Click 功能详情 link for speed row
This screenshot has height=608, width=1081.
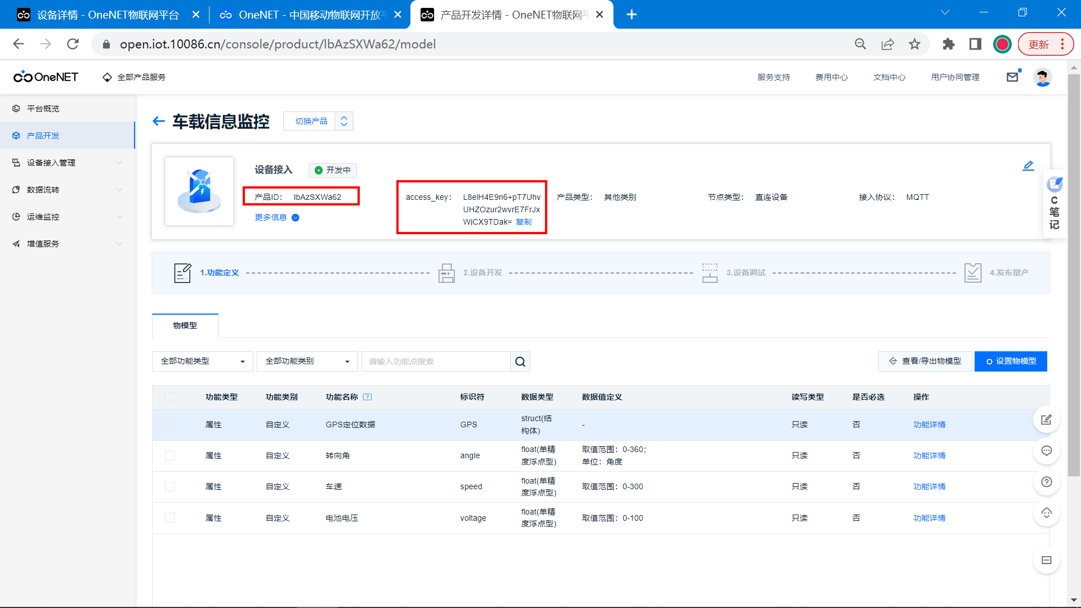(929, 486)
